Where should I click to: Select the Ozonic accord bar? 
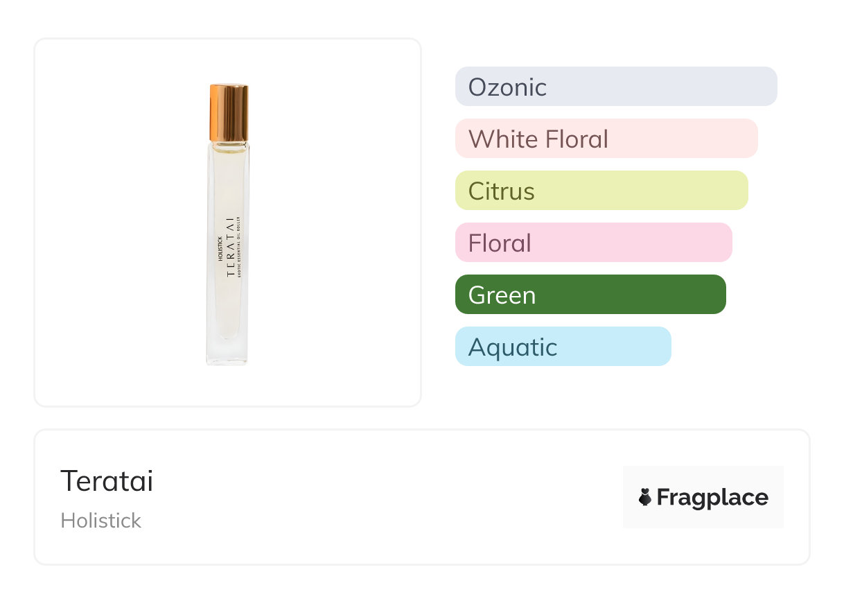click(616, 87)
